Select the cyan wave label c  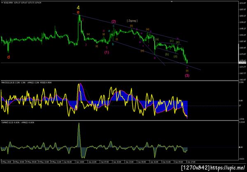[x=114, y=26]
